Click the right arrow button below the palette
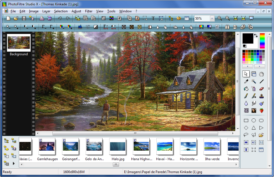 [x=260, y=66]
